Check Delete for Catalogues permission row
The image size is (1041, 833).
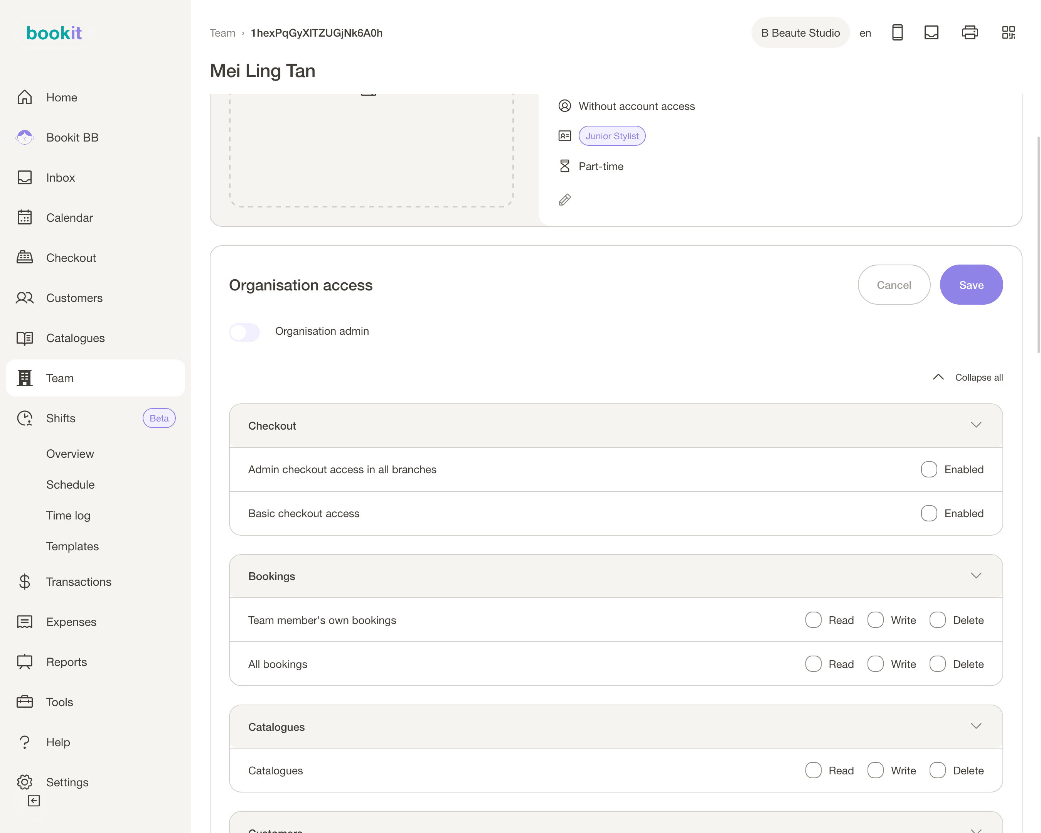coord(937,770)
